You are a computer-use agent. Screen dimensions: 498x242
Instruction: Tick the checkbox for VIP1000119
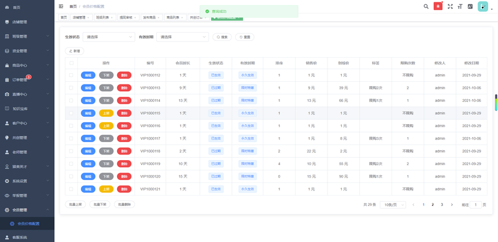[x=71, y=164]
